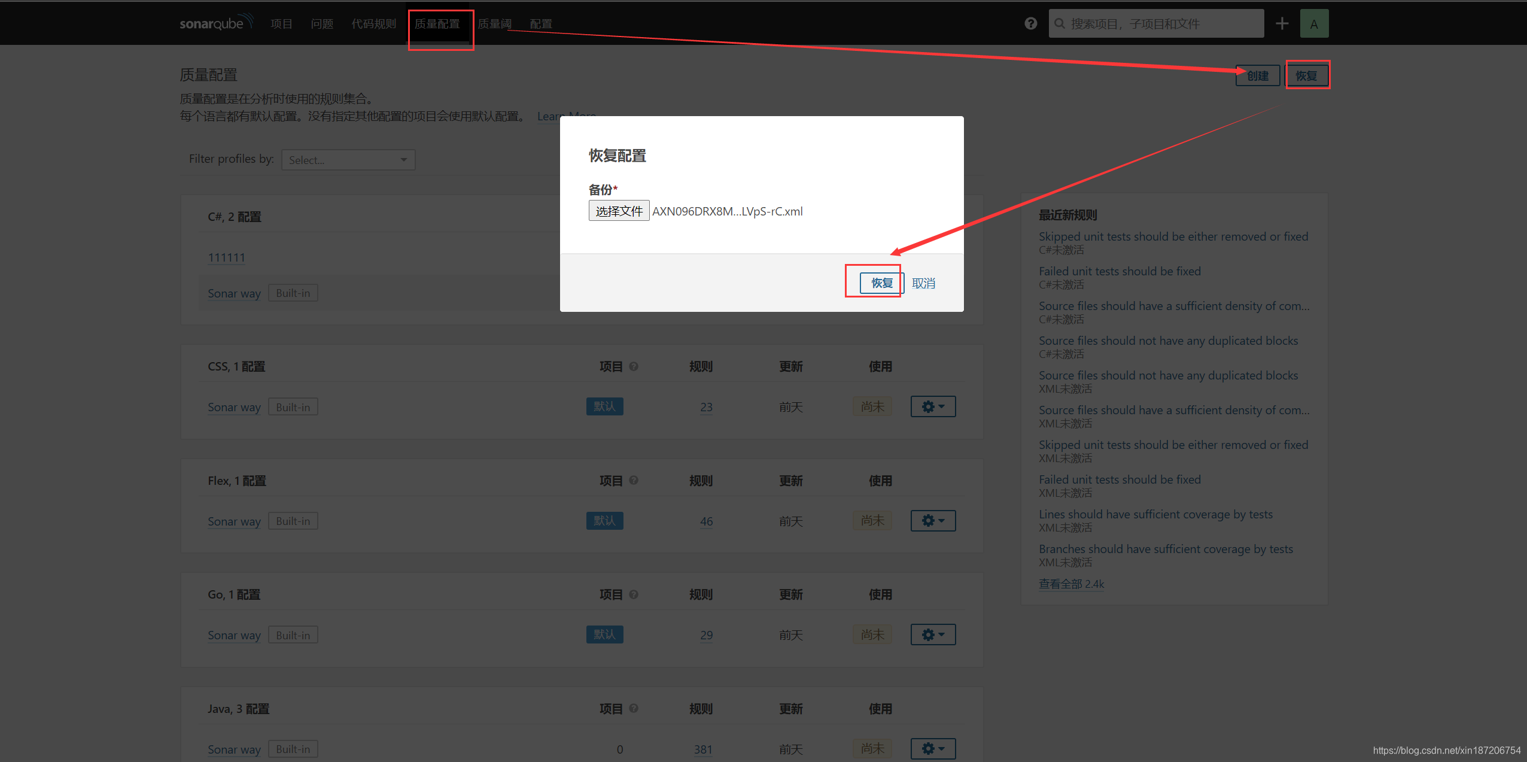Open Sonar way profile under C#
This screenshot has height=762, width=1527.
click(234, 293)
